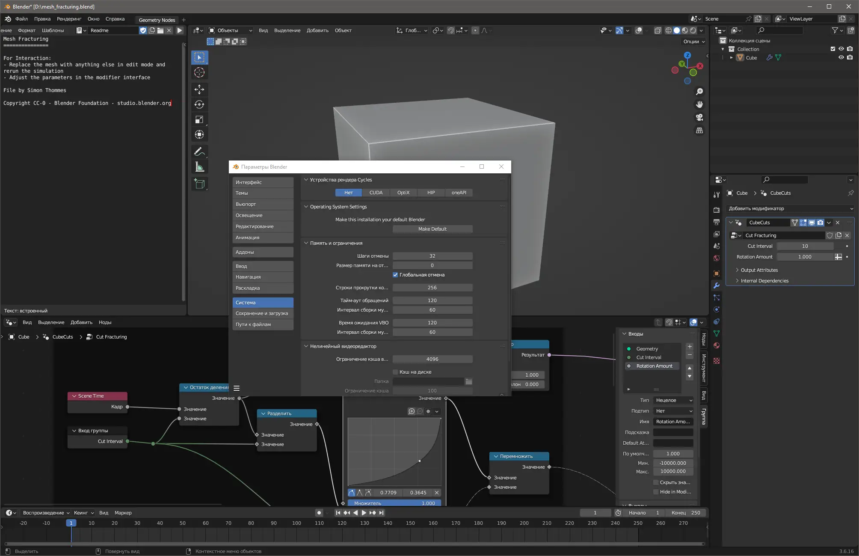Screen dimensions: 859x556
Task: Click folder icon next to cache Папка field
Action: click(x=469, y=381)
